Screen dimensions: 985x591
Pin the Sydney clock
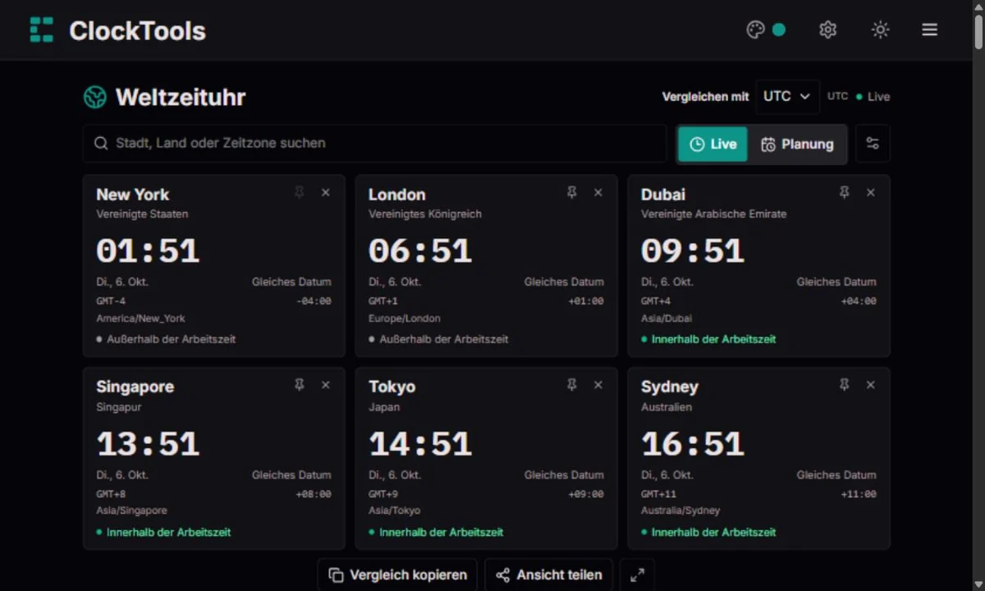(844, 384)
